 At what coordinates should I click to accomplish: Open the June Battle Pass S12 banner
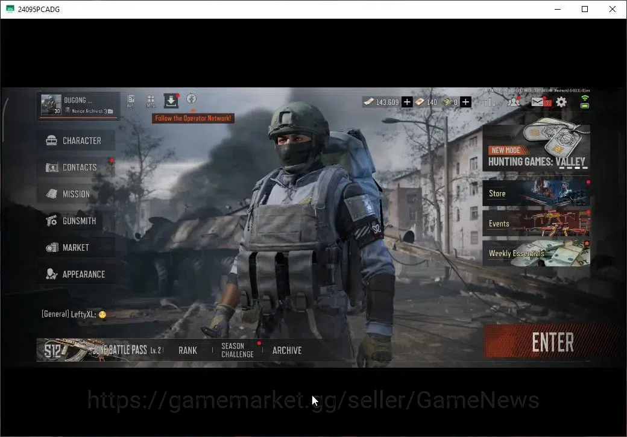[x=101, y=350]
